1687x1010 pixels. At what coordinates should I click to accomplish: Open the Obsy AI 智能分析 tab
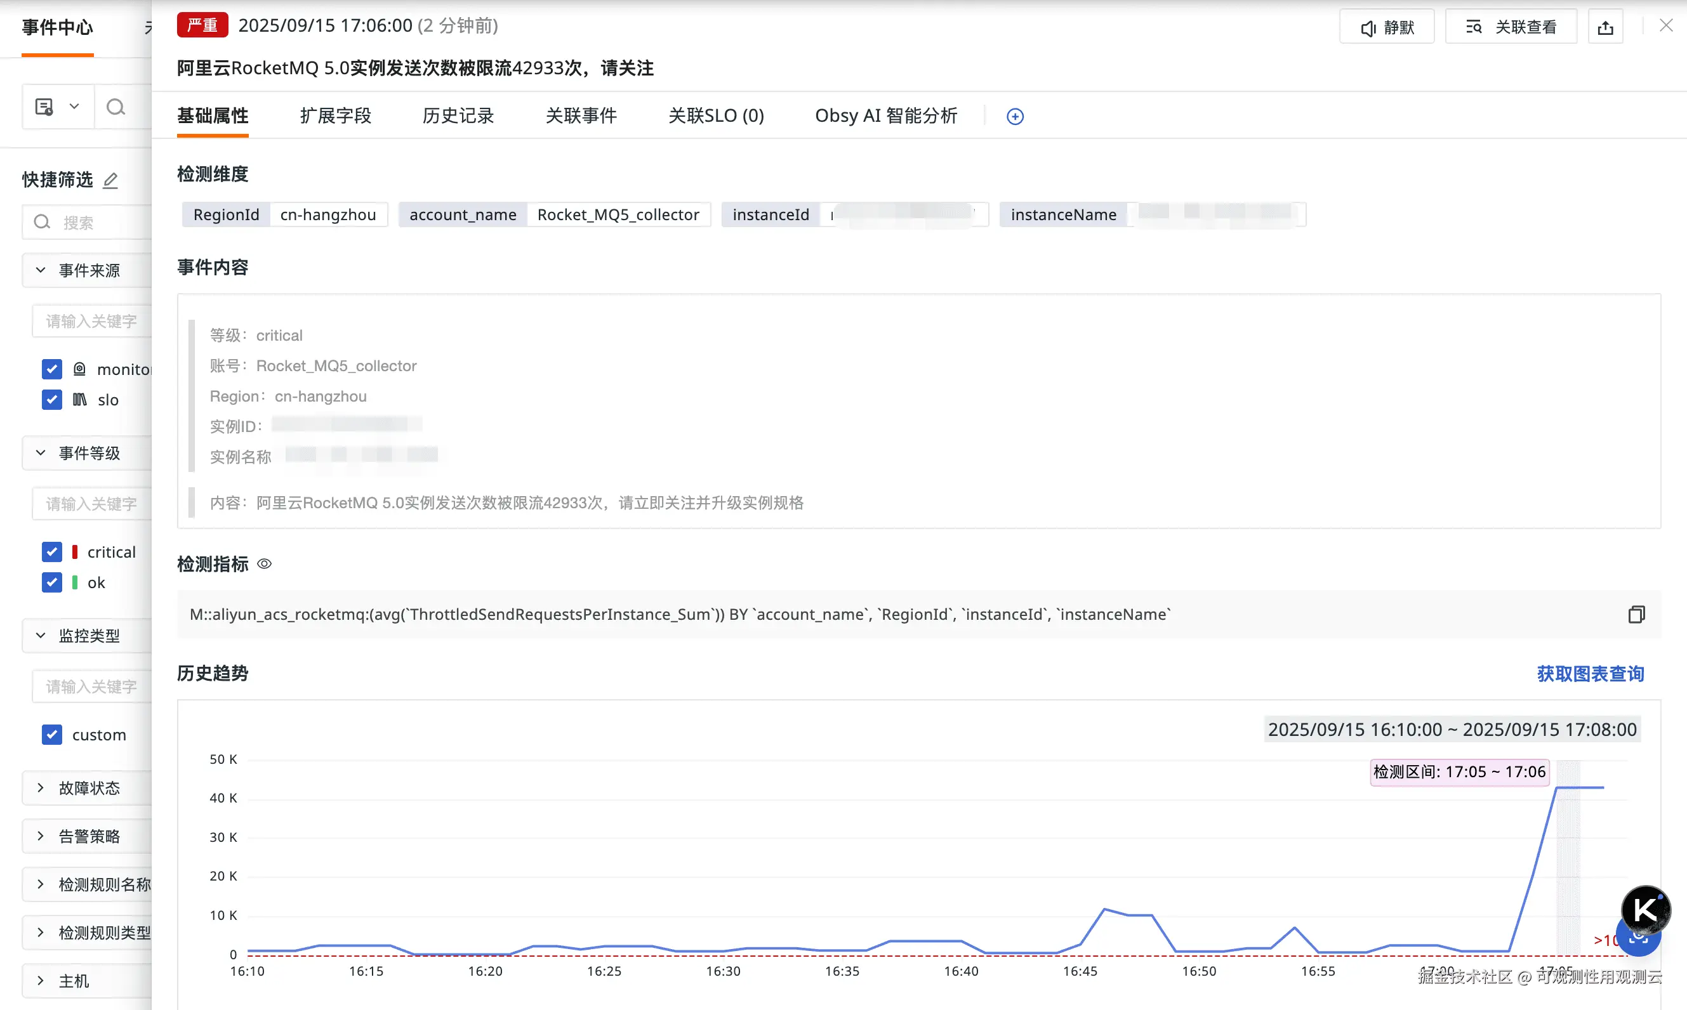click(x=886, y=115)
